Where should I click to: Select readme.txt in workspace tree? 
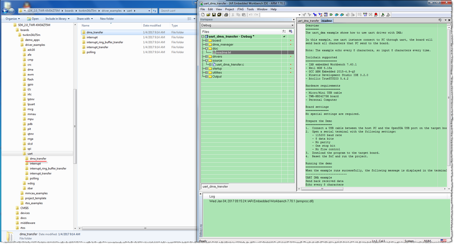[x=224, y=52]
